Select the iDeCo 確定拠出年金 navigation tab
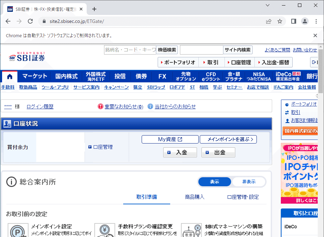This screenshot has height=237, width=324. click(288, 76)
